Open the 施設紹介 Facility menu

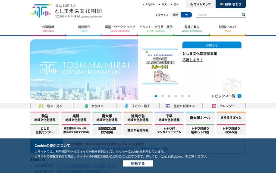(x=84, y=29)
